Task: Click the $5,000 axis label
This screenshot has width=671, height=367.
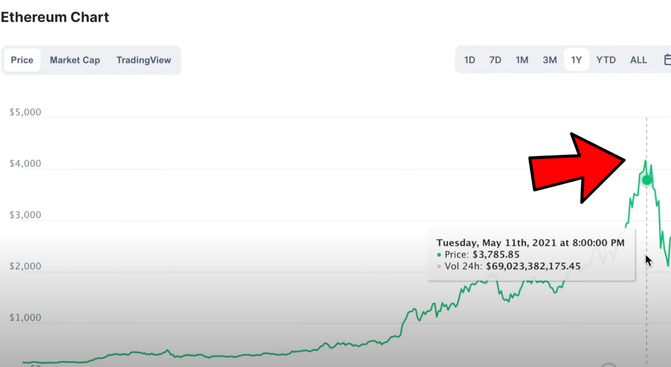Action: pos(25,113)
